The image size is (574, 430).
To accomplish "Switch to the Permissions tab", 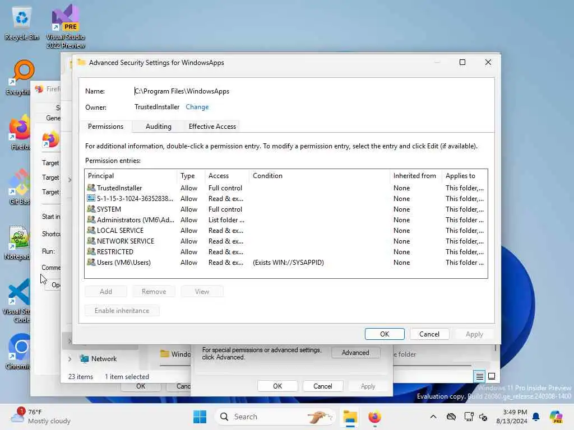I will point(105,127).
